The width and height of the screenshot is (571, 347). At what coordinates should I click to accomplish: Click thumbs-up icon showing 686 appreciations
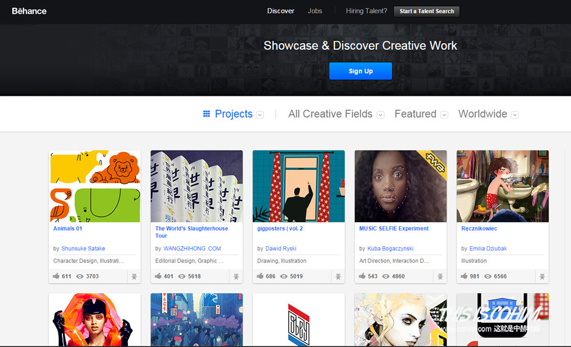[x=260, y=276]
